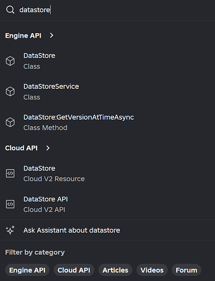215x281 pixels.
Task: Select Ask Assistant about datastore
Action: click(107, 230)
